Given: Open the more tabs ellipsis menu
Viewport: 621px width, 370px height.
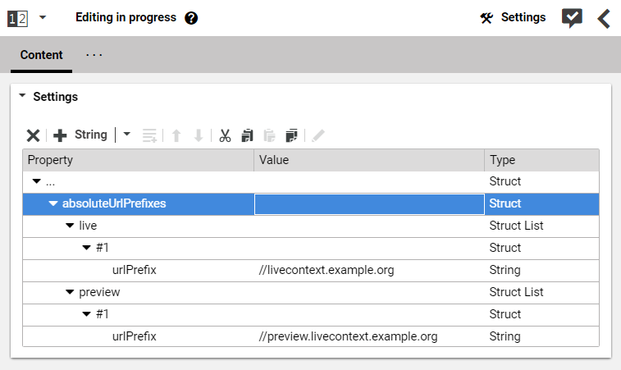Looking at the screenshot, I should 94,55.
